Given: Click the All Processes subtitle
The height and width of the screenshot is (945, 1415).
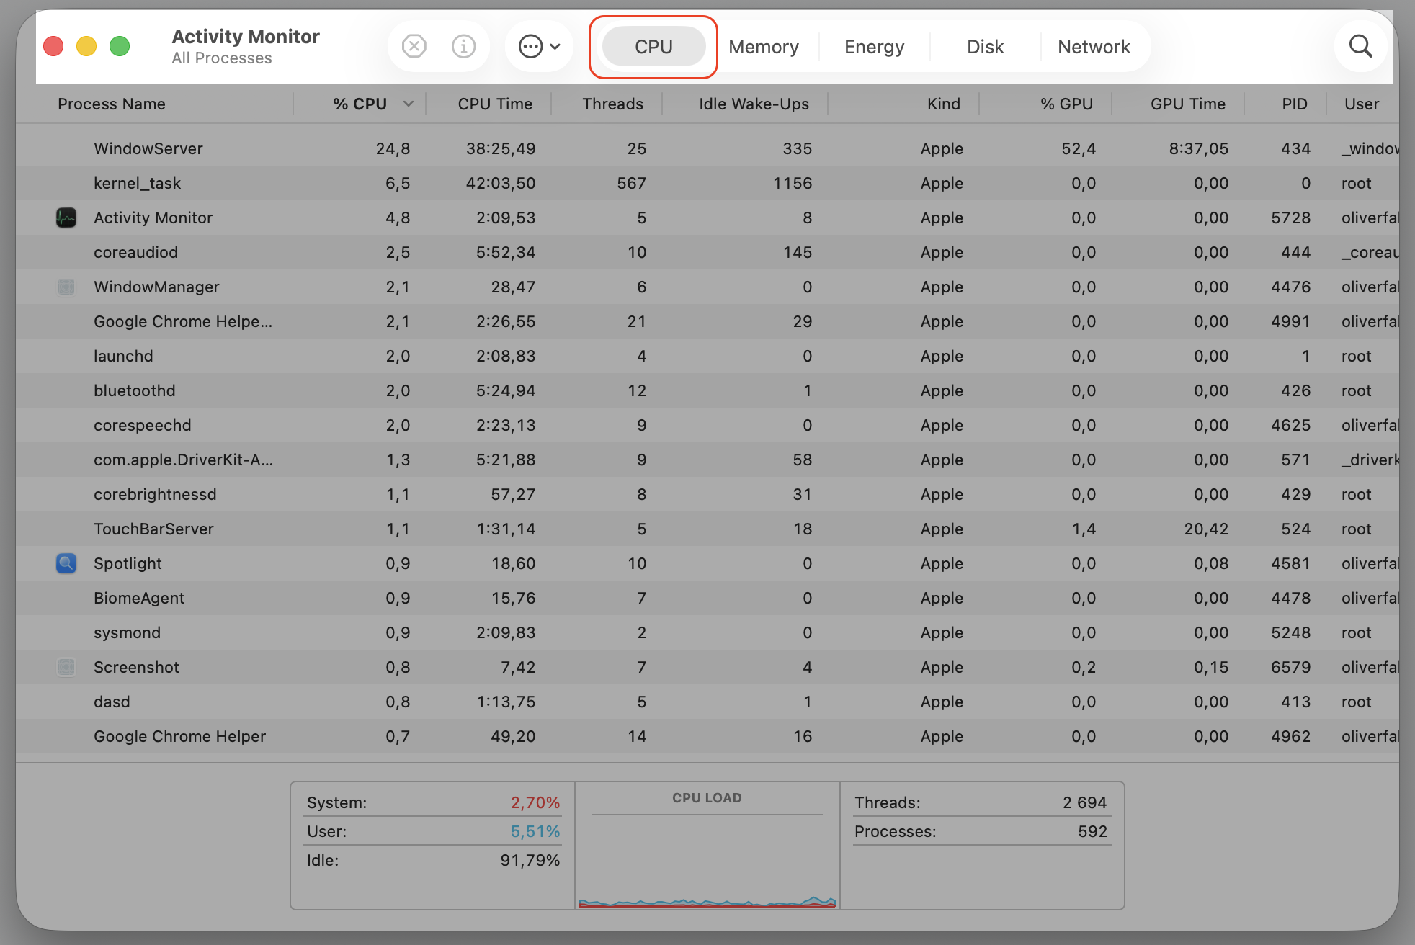Looking at the screenshot, I should 222,58.
